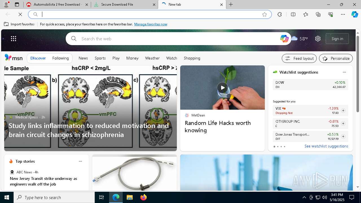The height and width of the screenshot is (203, 361).
Task: Click the Copilot icon in web search
Action: click(x=284, y=39)
